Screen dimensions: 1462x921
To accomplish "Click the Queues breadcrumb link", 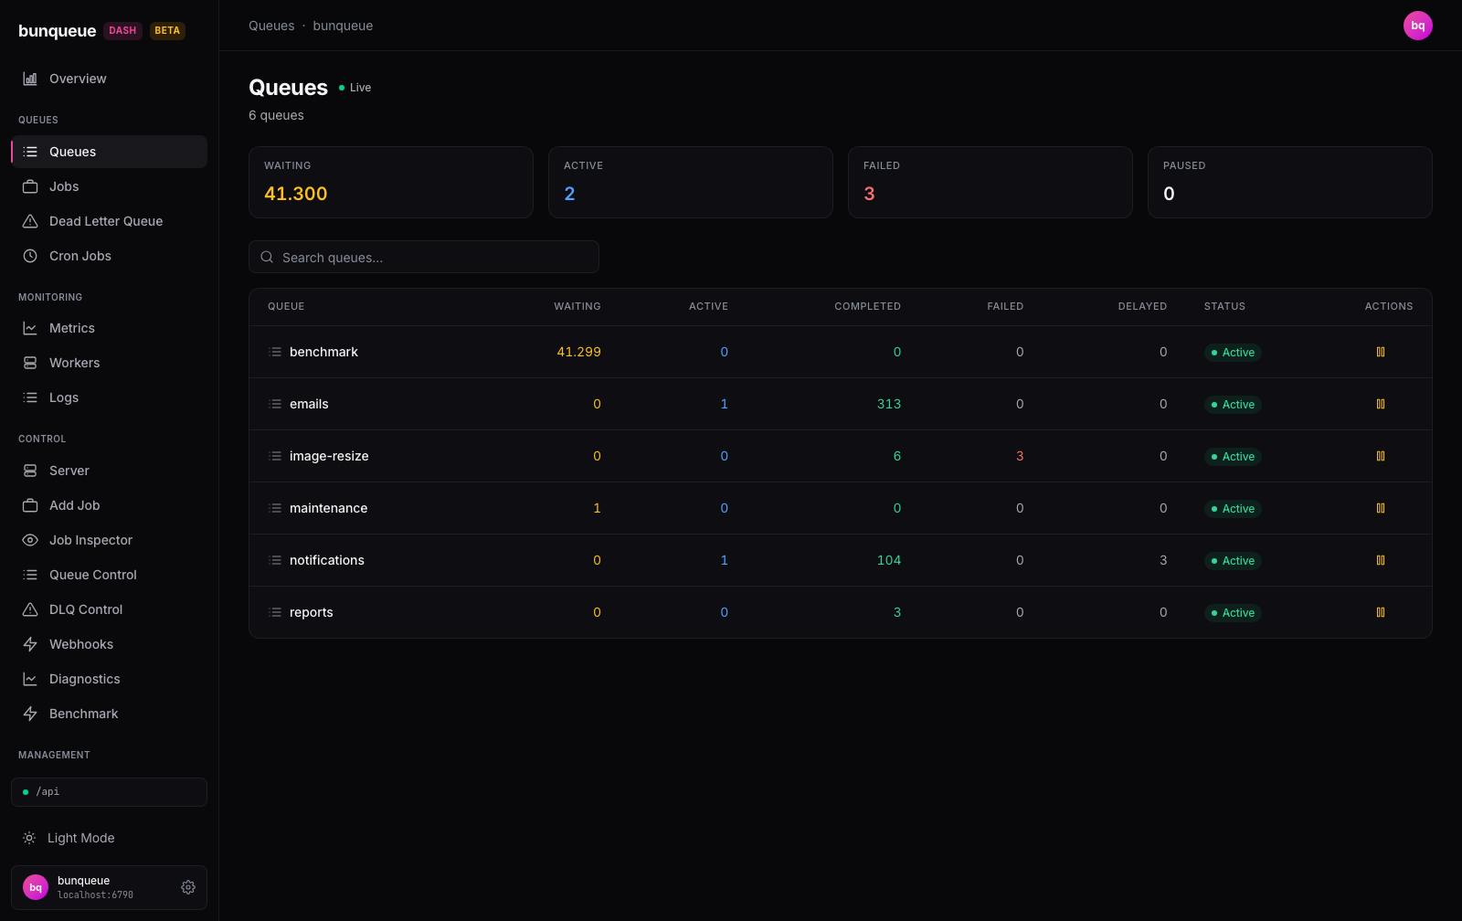I will click(x=271, y=26).
